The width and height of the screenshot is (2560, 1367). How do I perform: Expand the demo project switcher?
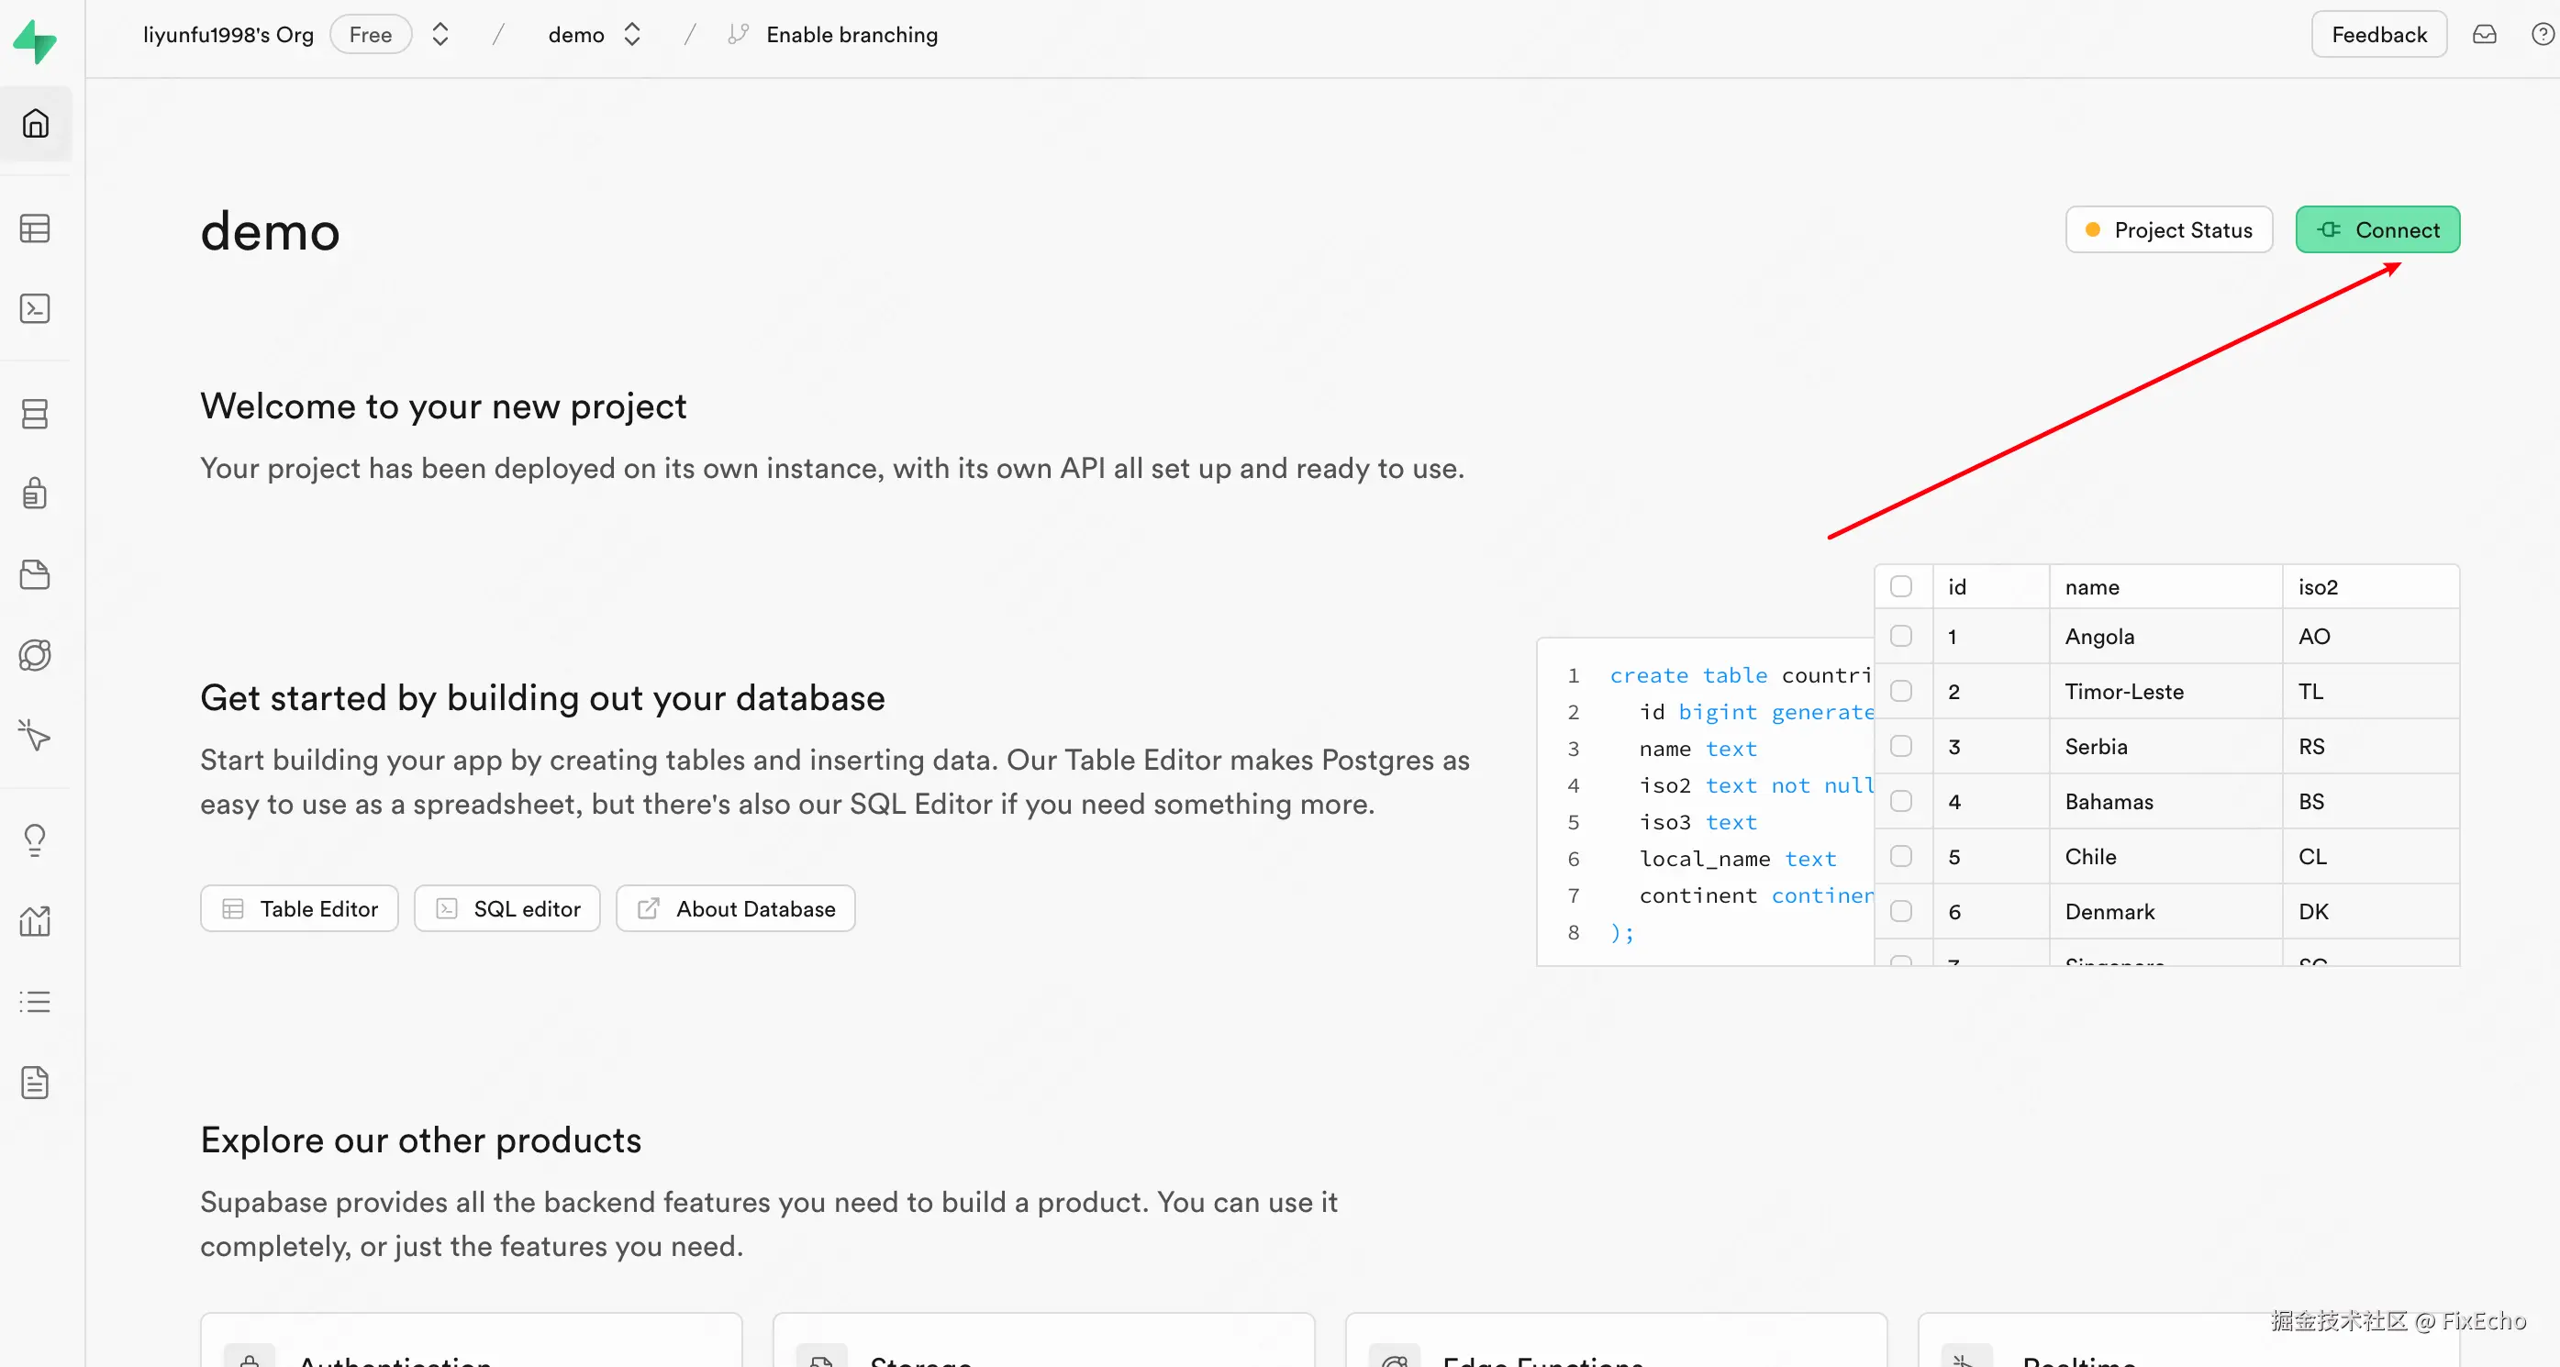(632, 35)
